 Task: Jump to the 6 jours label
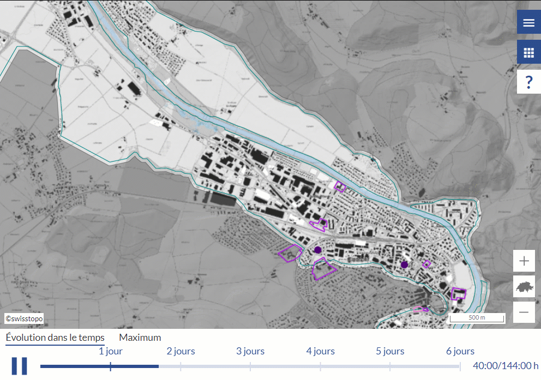pos(460,351)
